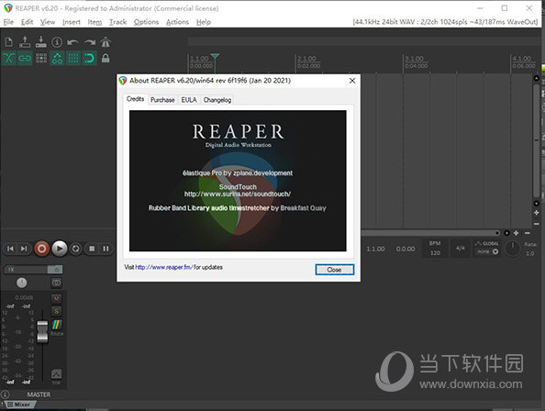Click audio device info text in menu bar
This screenshot has height=411, width=545.
click(x=445, y=22)
